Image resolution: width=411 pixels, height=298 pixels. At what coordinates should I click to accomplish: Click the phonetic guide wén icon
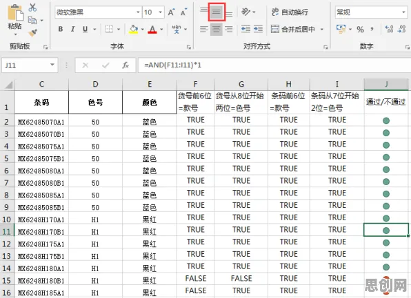(x=177, y=29)
